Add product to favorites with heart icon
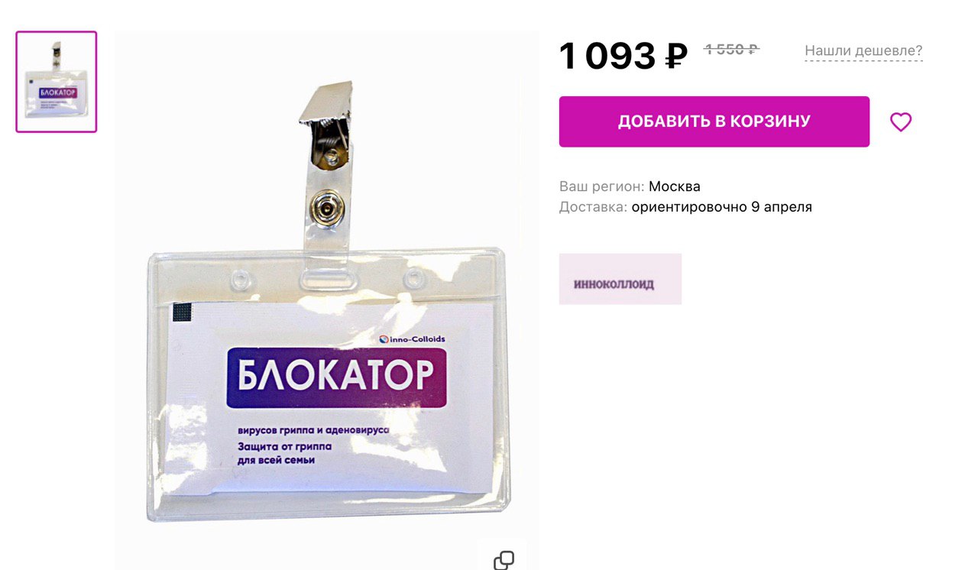The image size is (978, 570). pos(901,122)
